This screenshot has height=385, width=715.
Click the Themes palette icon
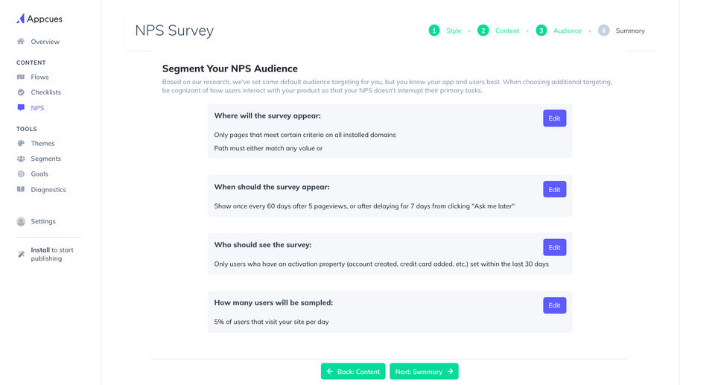click(x=21, y=143)
